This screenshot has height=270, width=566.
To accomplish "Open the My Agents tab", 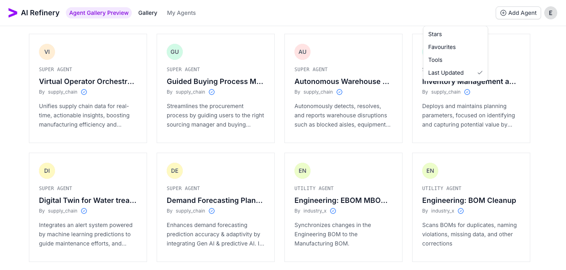I will click(x=182, y=13).
